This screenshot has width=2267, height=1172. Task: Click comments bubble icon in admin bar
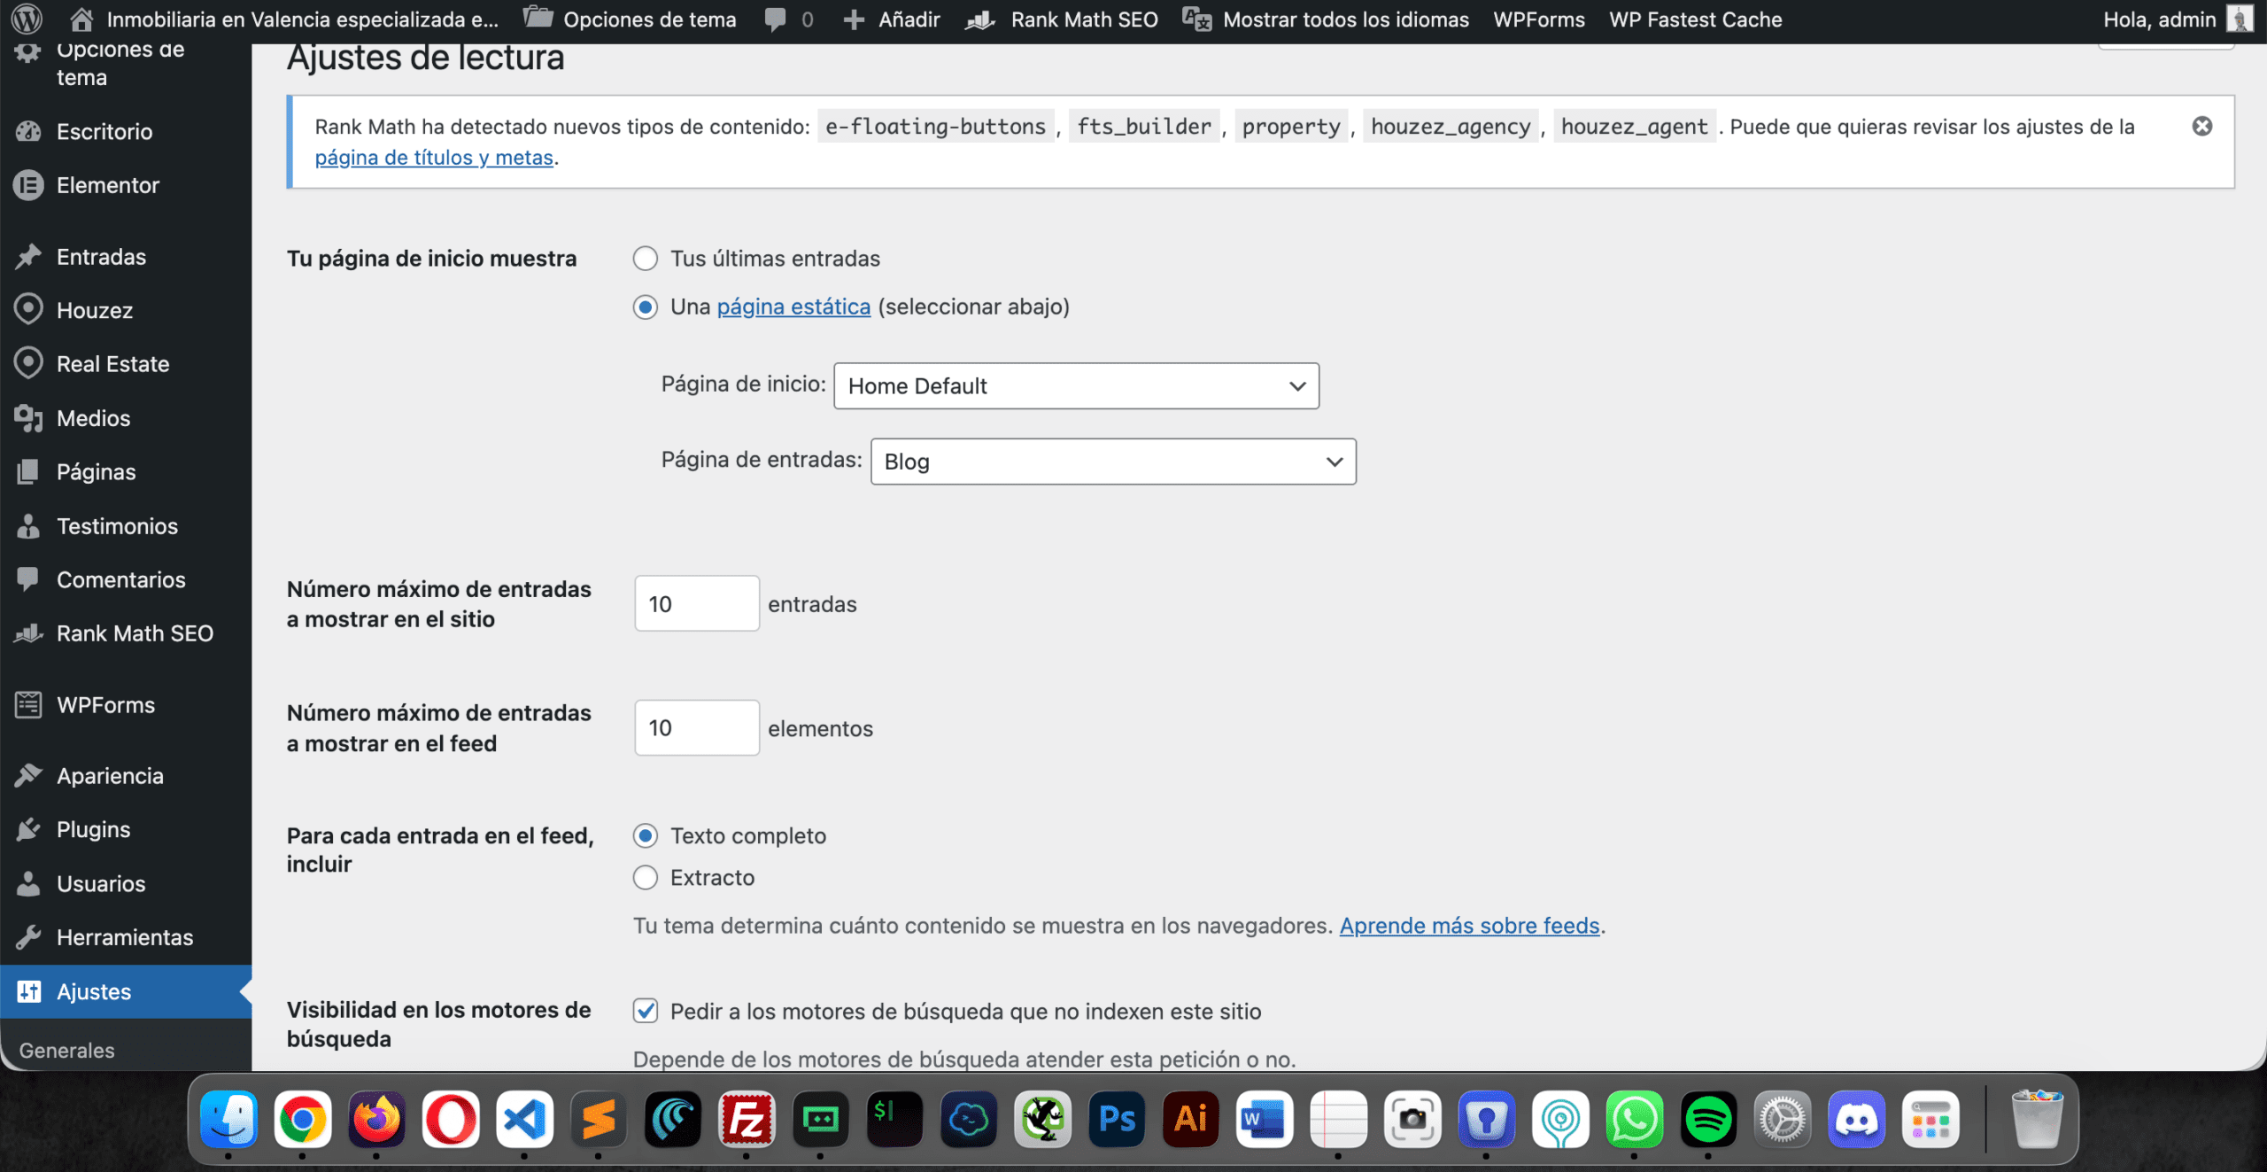[x=776, y=19]
